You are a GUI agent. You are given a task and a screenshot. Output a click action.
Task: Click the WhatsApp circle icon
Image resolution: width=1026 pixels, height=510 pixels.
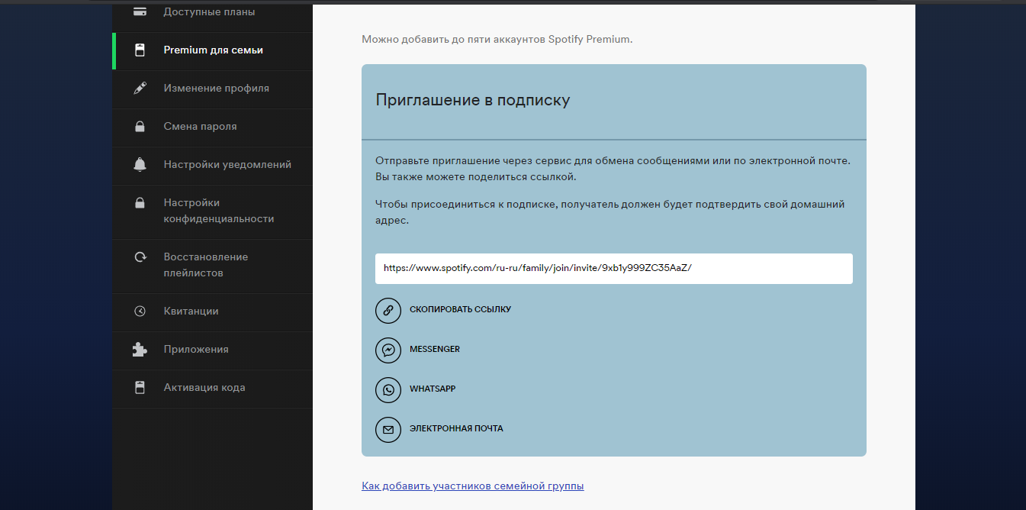pos(388,389)
